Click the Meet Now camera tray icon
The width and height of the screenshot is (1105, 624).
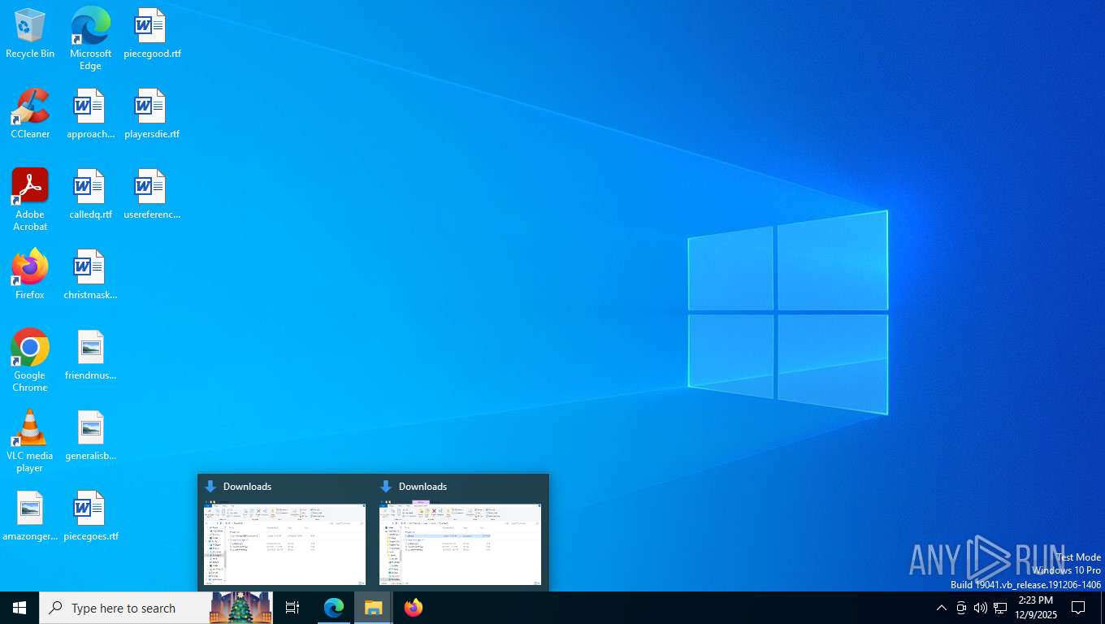coord(961,608)
